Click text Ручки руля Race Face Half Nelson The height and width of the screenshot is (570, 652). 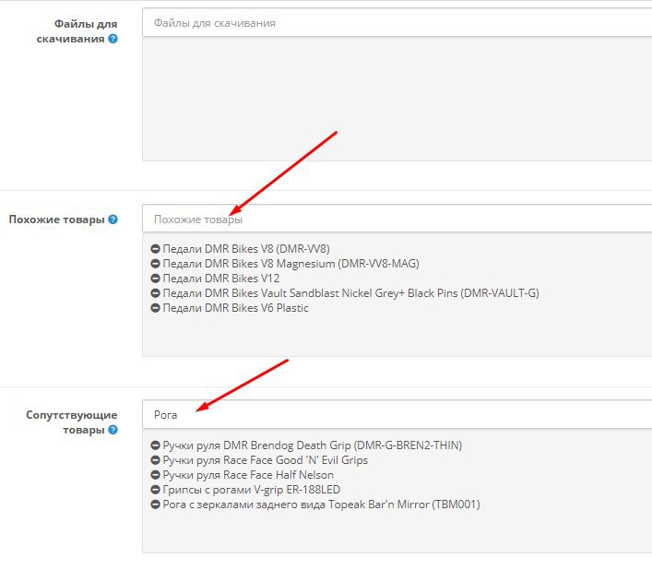point(248,475)
